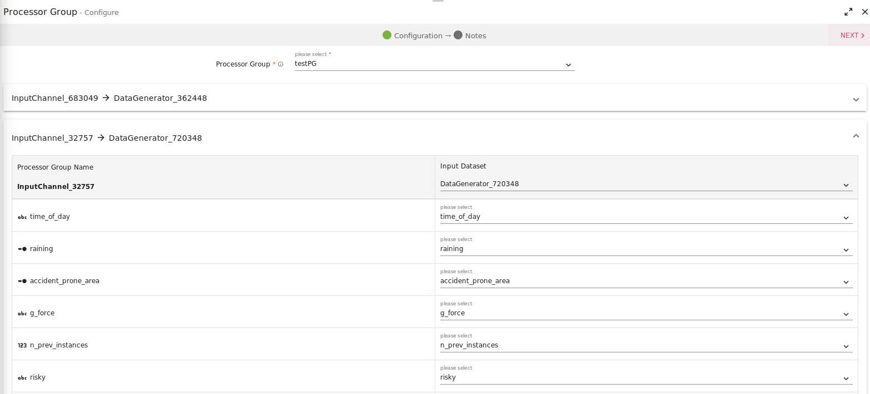The width and height of the screenshot is (870, 394).
Task: Click the abc type icon beside g_force
Action: [x=22, y=314]
